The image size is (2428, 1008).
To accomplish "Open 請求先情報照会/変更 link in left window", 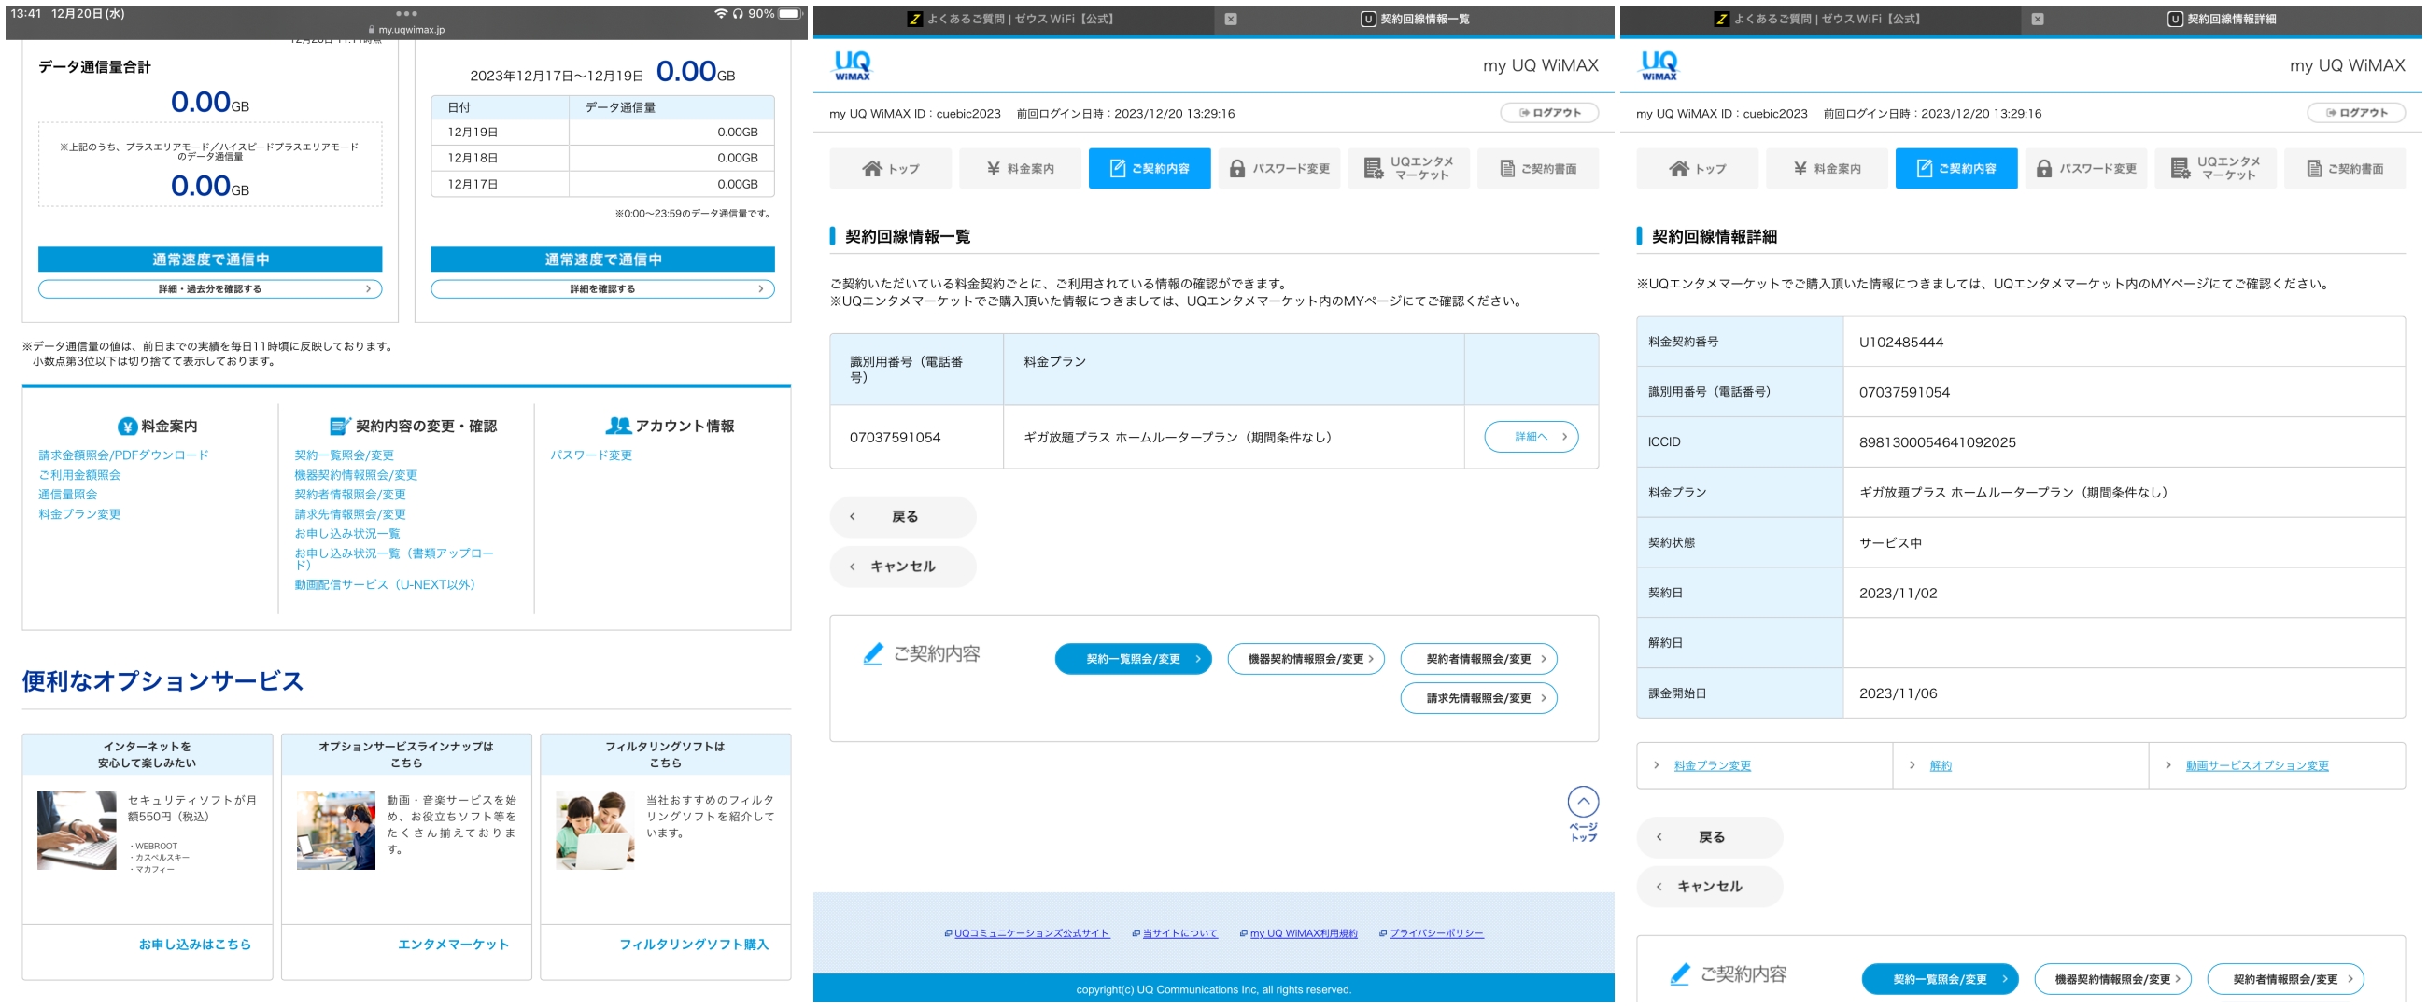I will pyautogui.click(x=349, y=515).
